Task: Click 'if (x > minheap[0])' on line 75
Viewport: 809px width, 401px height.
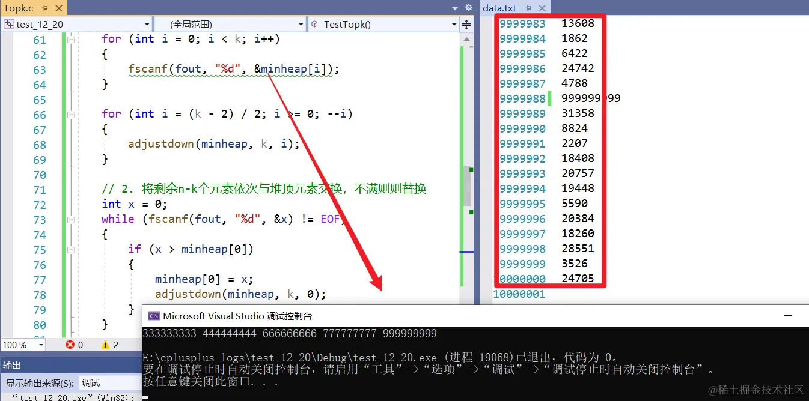Action: pos(191,249)
